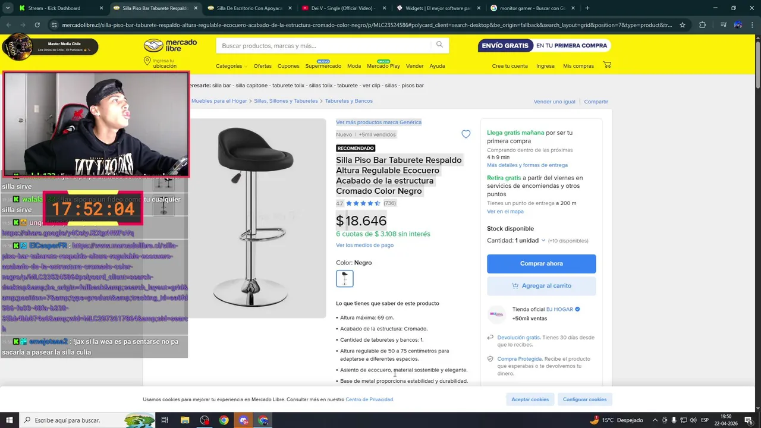Click Comprar ahora button
This screenshot has width=761, height=428.
click(542, 263)
